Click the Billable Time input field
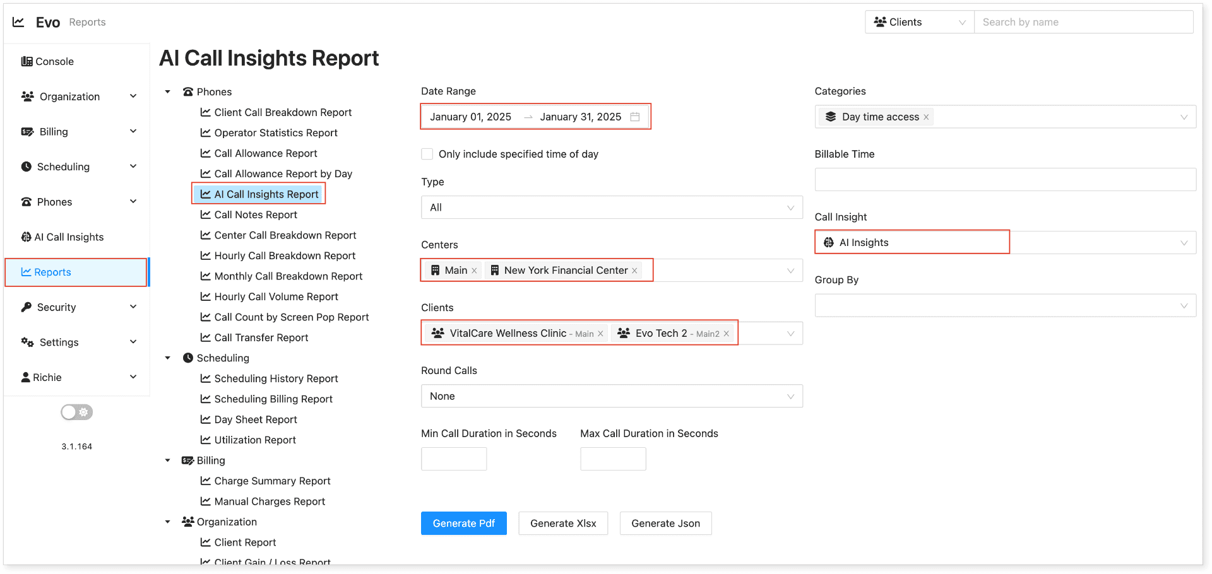 1005,180
